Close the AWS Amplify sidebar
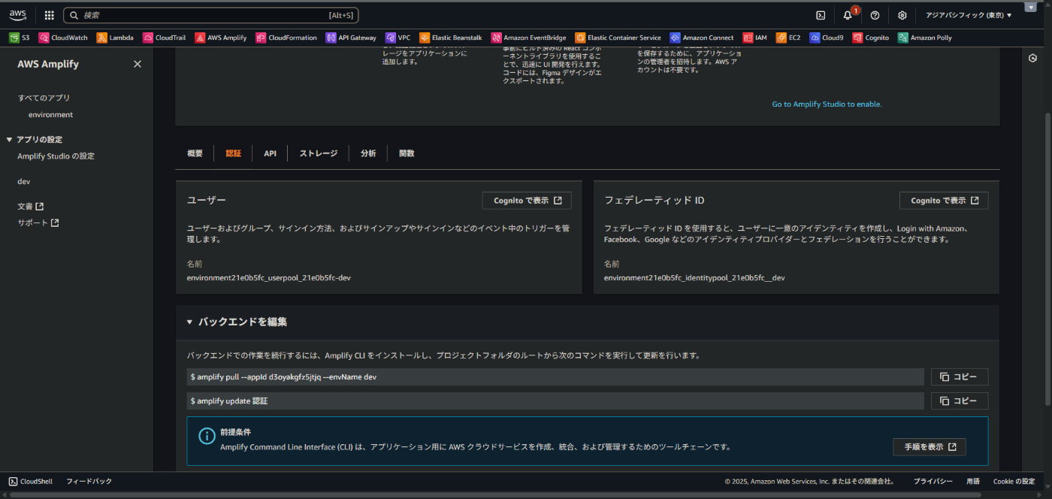 point(138,65)
